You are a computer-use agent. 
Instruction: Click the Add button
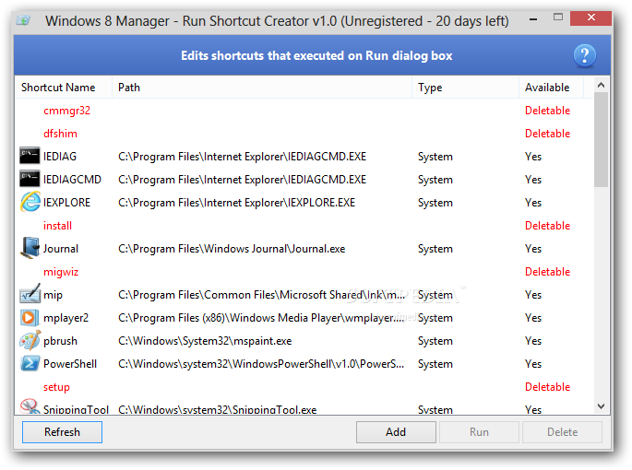(x=396, y=432)
